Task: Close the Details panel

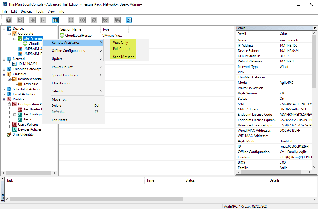Action: 315,28
